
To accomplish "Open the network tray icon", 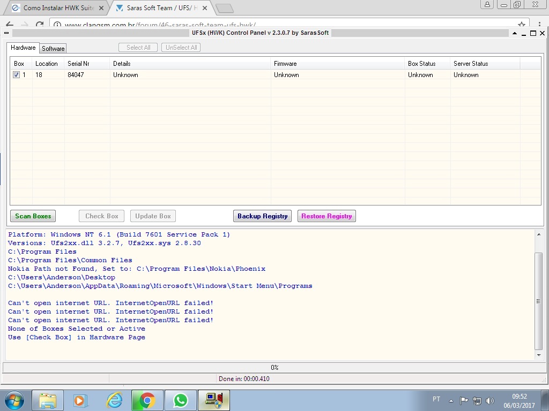I will pyautogui.click(x=477, y=400).
